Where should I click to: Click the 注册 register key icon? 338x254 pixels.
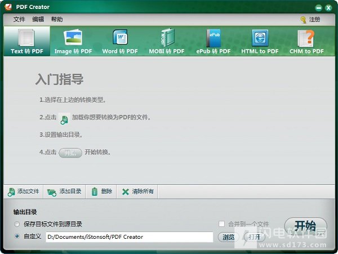click(x=303, y=20)
